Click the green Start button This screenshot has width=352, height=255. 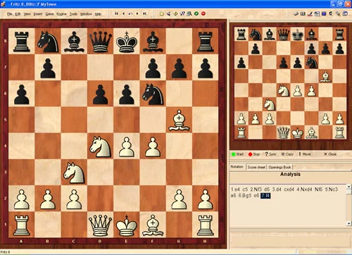[x=237, y=154]
